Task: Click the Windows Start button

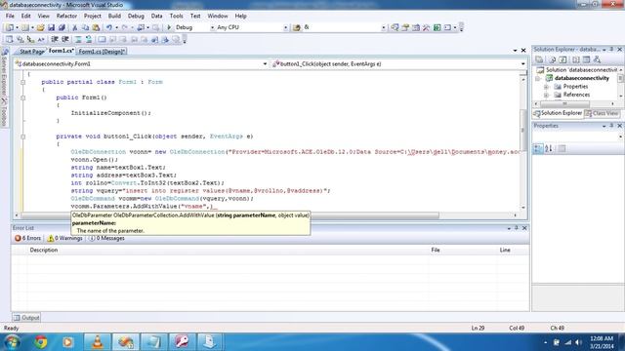Action: click(x=12, y=342)
